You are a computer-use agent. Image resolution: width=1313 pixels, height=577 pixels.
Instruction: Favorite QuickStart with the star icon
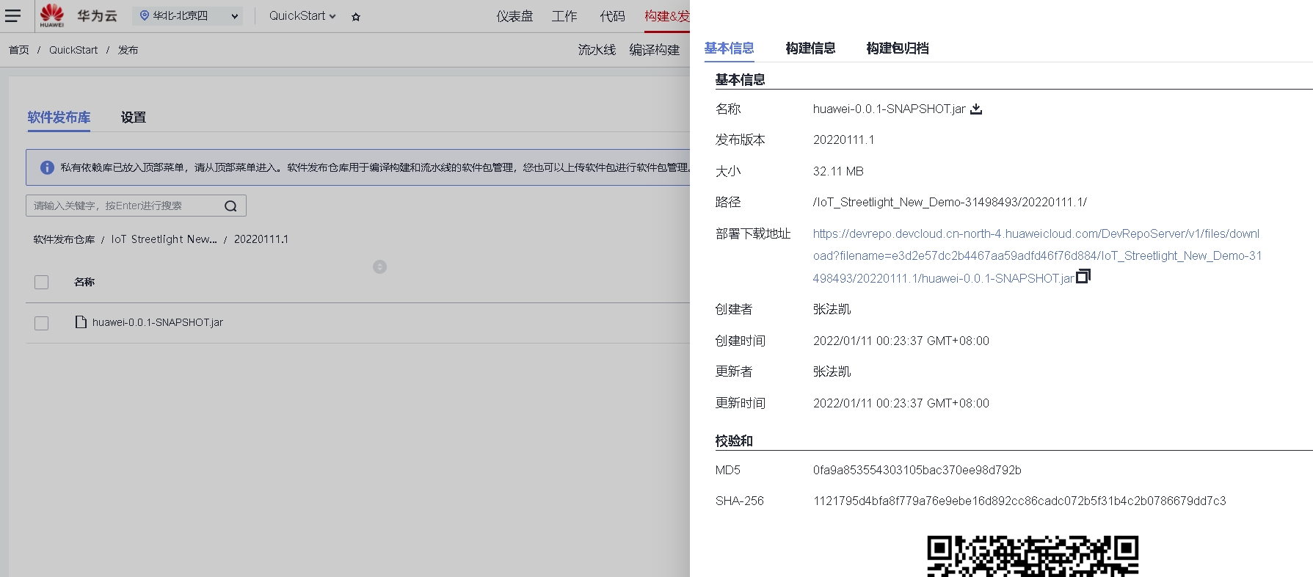pos(356,17)
